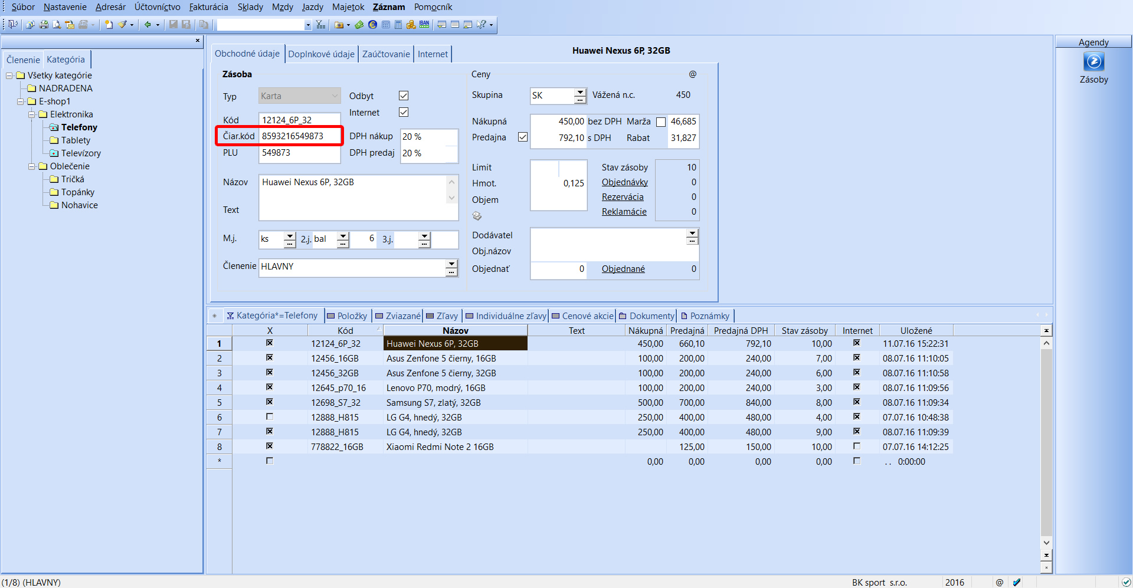Click the PLU input field

point(300,153)
